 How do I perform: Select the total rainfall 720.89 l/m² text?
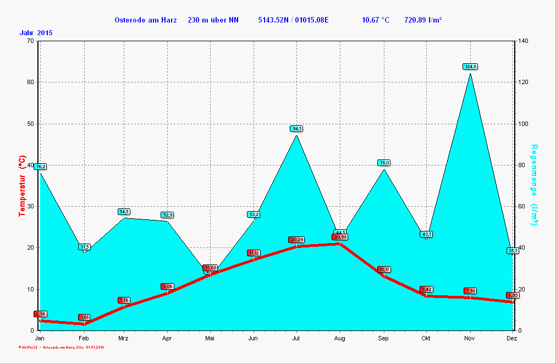tap(423, 20)
